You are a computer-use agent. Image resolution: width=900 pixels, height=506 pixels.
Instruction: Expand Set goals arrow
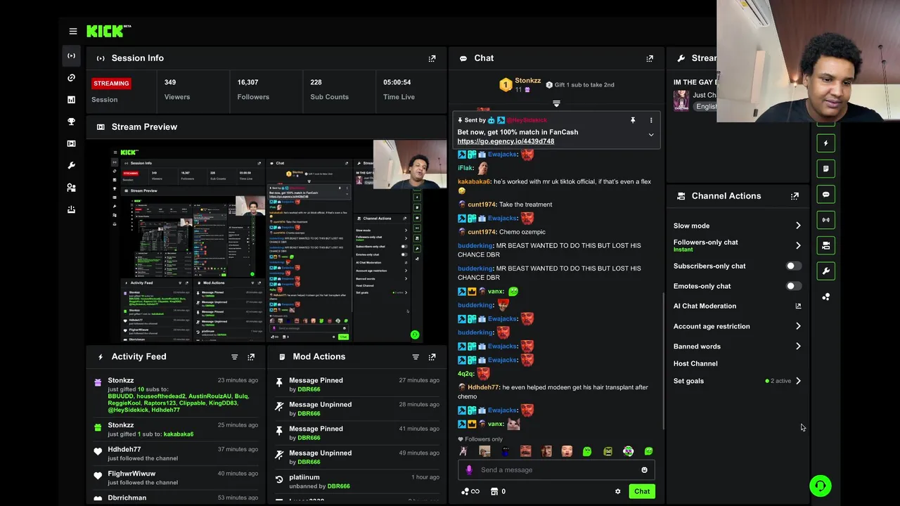(798, 381)
